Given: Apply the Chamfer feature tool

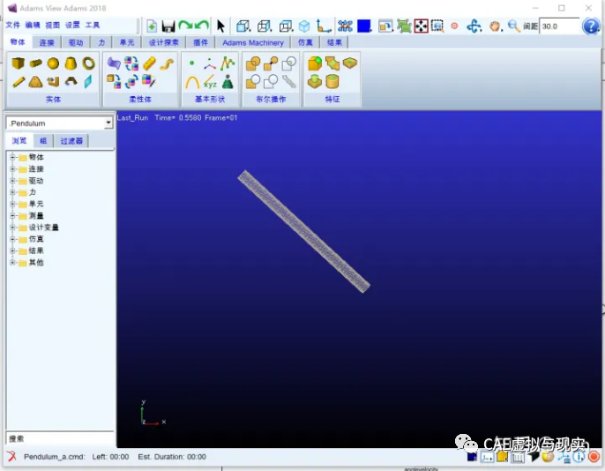Looking at the screenshot, I should [332, 64].
